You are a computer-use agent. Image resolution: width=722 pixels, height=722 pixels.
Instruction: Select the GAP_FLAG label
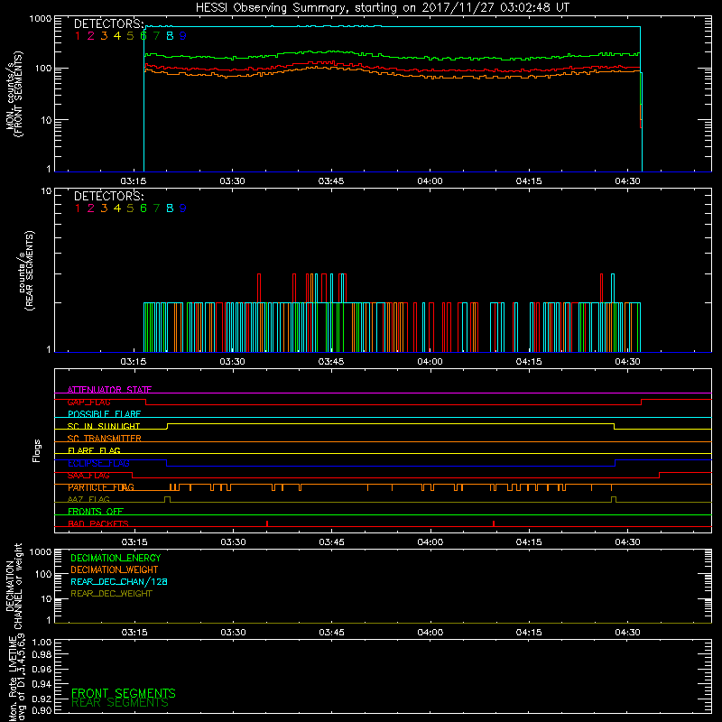pyautogui.click(x=88, y=402)
